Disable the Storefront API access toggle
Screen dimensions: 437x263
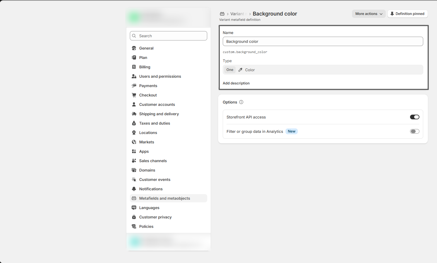414,117
